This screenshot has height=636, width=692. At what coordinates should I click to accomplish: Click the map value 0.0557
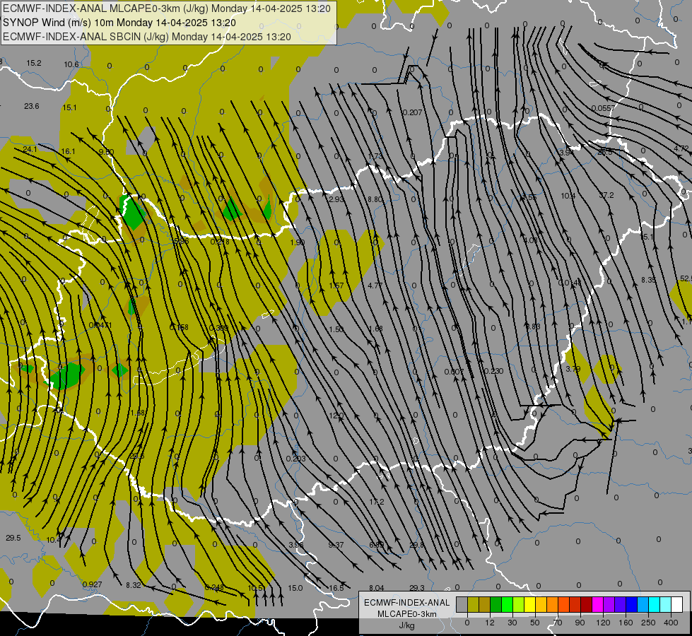click(x=602, y=108)
